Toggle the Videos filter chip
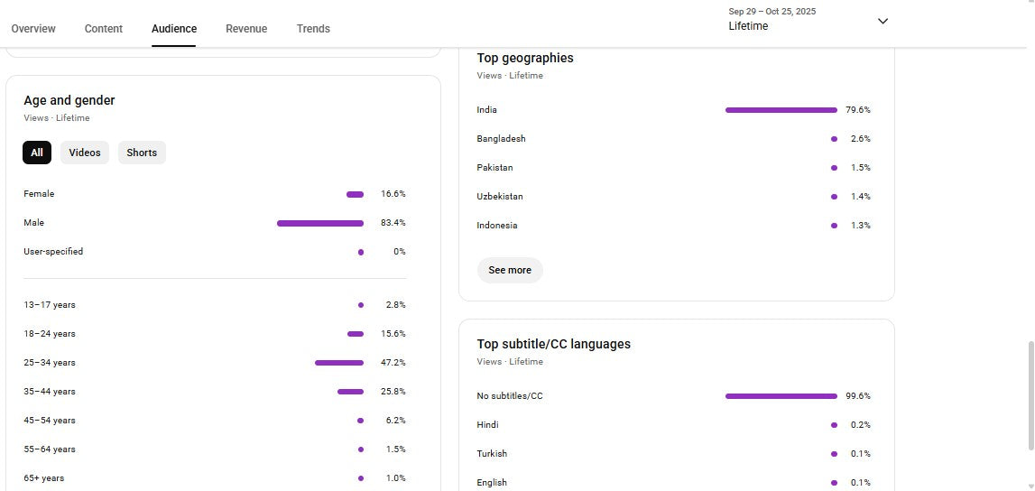1035x491 pixels. [x=85, y=153]
